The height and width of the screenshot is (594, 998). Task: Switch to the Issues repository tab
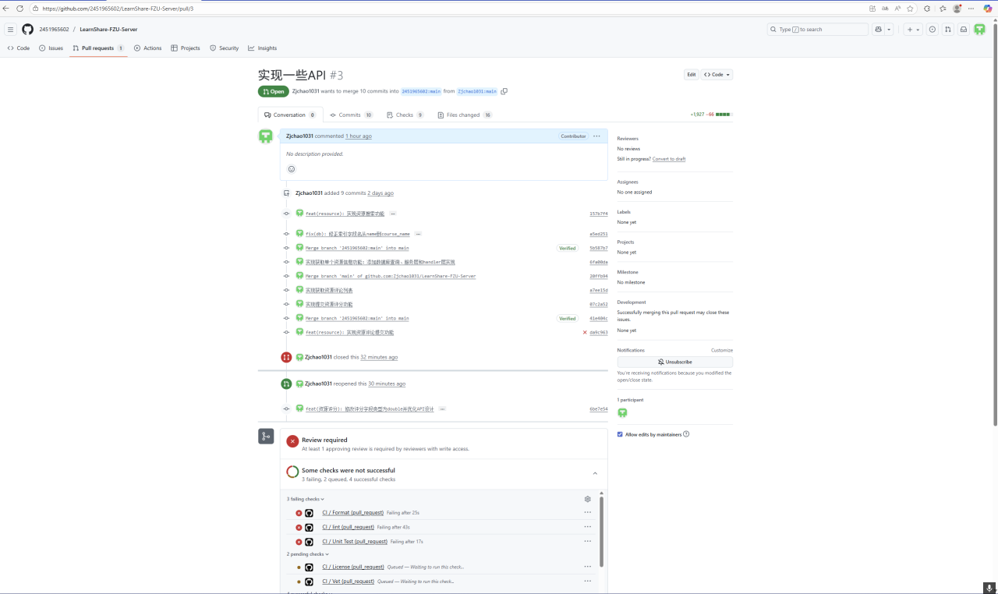[51, 48]
